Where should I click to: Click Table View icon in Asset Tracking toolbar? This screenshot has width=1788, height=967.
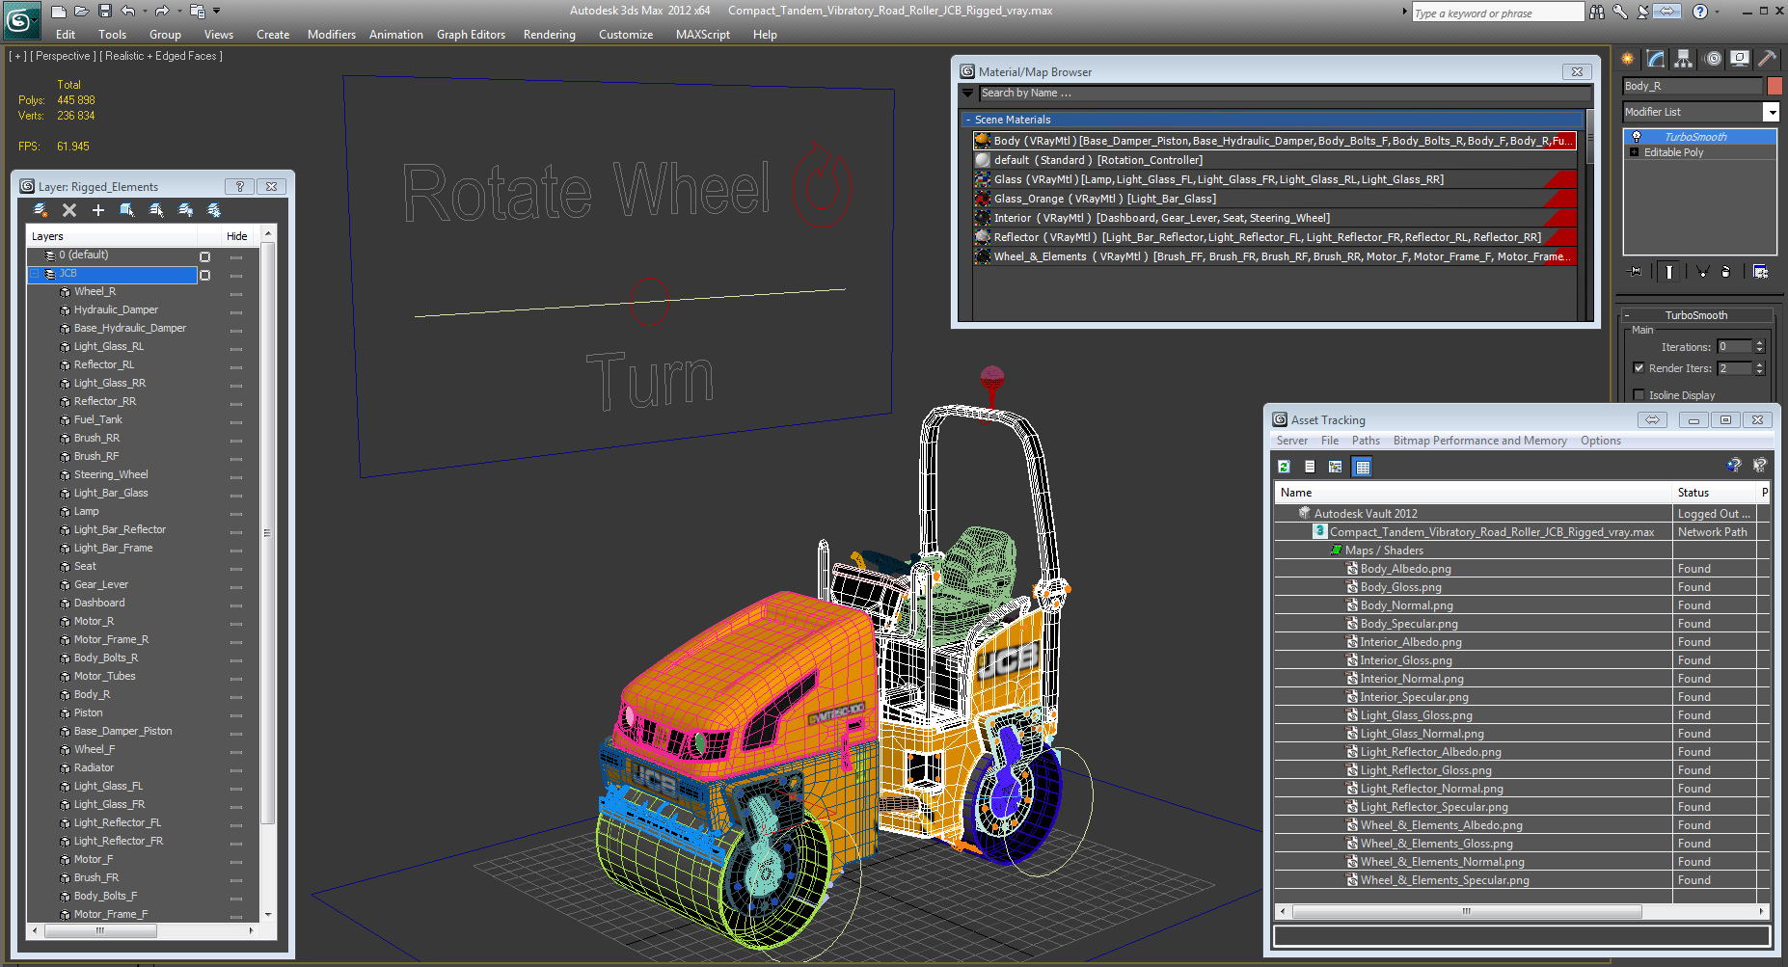click(x=1362, y=467)
